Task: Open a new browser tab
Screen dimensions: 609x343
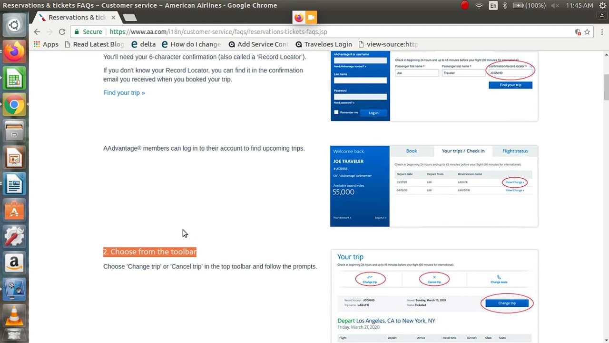Action: click(130, 18)
